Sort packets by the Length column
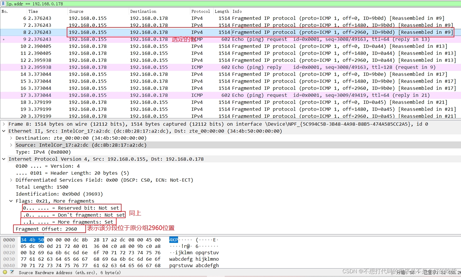The image size is (461, 277). click(222, 11)
